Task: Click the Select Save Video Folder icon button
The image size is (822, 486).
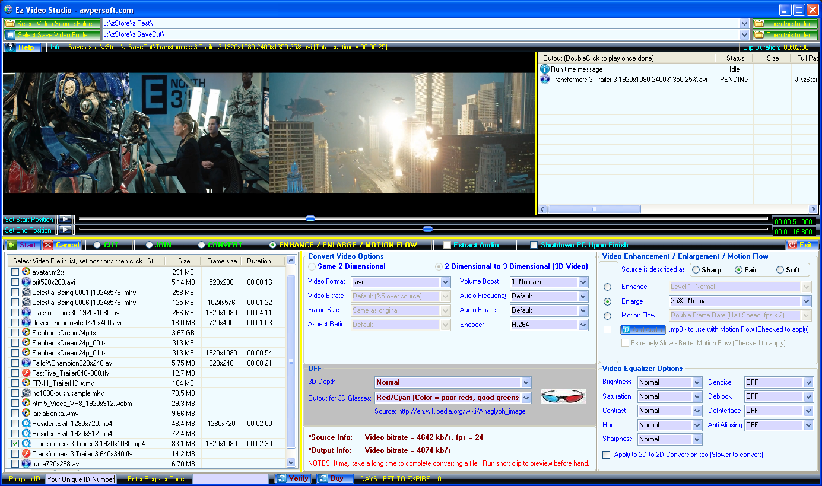Action: click(x=52, y=35)
